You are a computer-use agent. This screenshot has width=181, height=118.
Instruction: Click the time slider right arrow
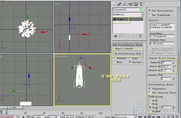(24, 107)
